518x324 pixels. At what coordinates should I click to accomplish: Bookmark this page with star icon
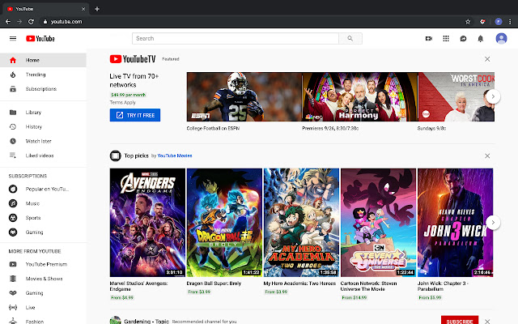[468, 22]
